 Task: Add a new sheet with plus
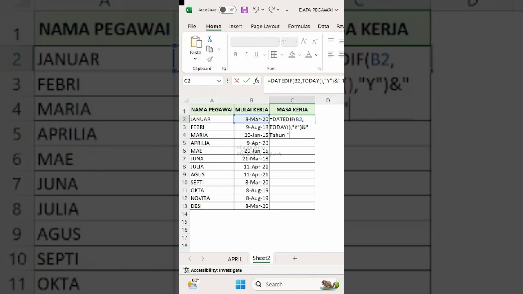pyautogui.click(x=295, y=258)
